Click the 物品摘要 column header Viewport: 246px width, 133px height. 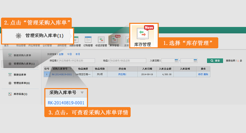click(83, 69)
